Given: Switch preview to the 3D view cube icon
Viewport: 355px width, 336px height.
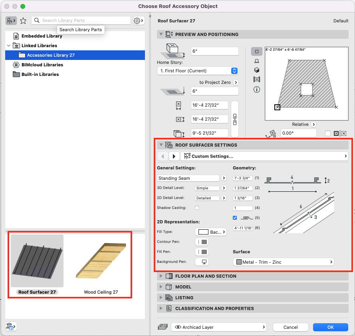Looking at the screenshot, I should (257, 70).
